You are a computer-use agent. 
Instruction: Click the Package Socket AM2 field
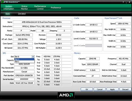click(x=23, y=35)
